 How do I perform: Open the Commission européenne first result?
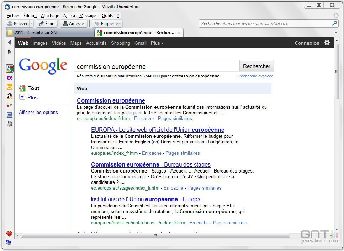coord(111,100)
